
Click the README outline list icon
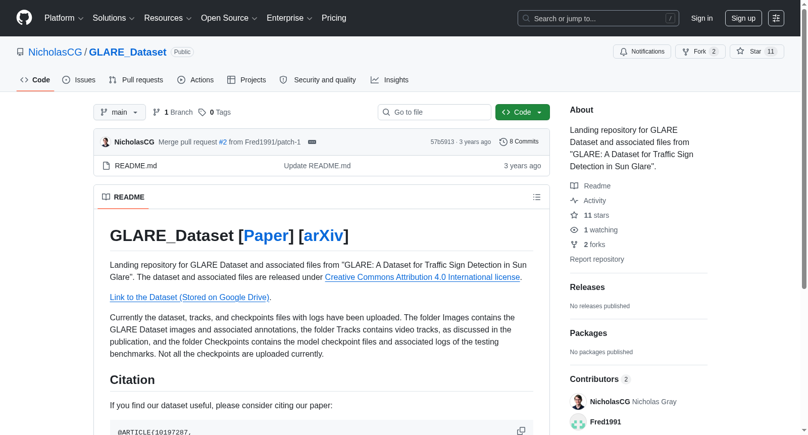click(x=537, y=197)
